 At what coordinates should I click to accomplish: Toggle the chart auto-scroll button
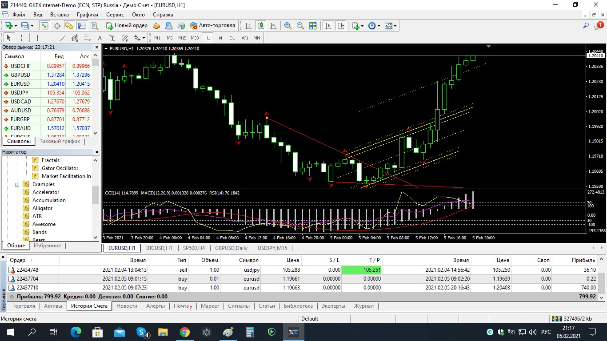pos(328,26)
